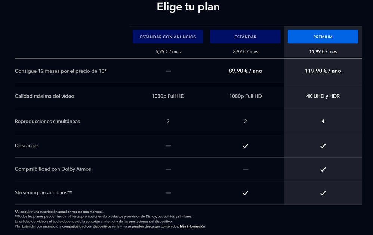
Task: Open the 119,90 € / año annual offer
Action: (x=323, y=71)
